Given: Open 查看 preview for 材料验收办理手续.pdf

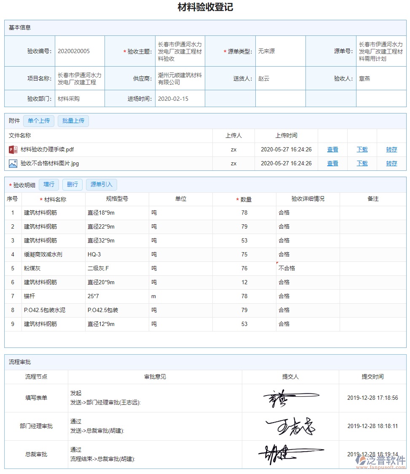Looking at the screenshot, I should pos(332,149).
